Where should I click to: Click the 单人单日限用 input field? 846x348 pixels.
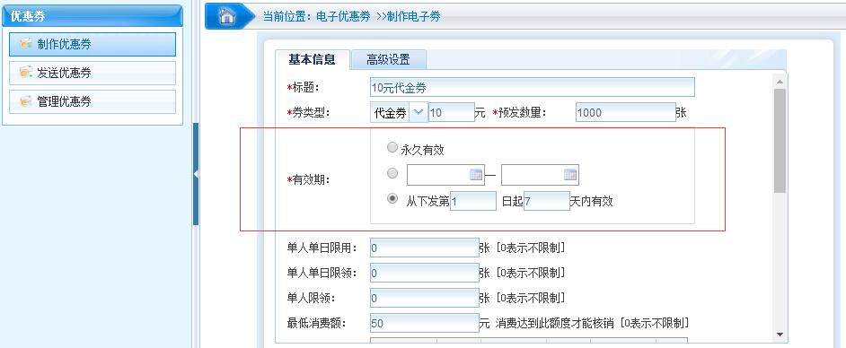425,248
